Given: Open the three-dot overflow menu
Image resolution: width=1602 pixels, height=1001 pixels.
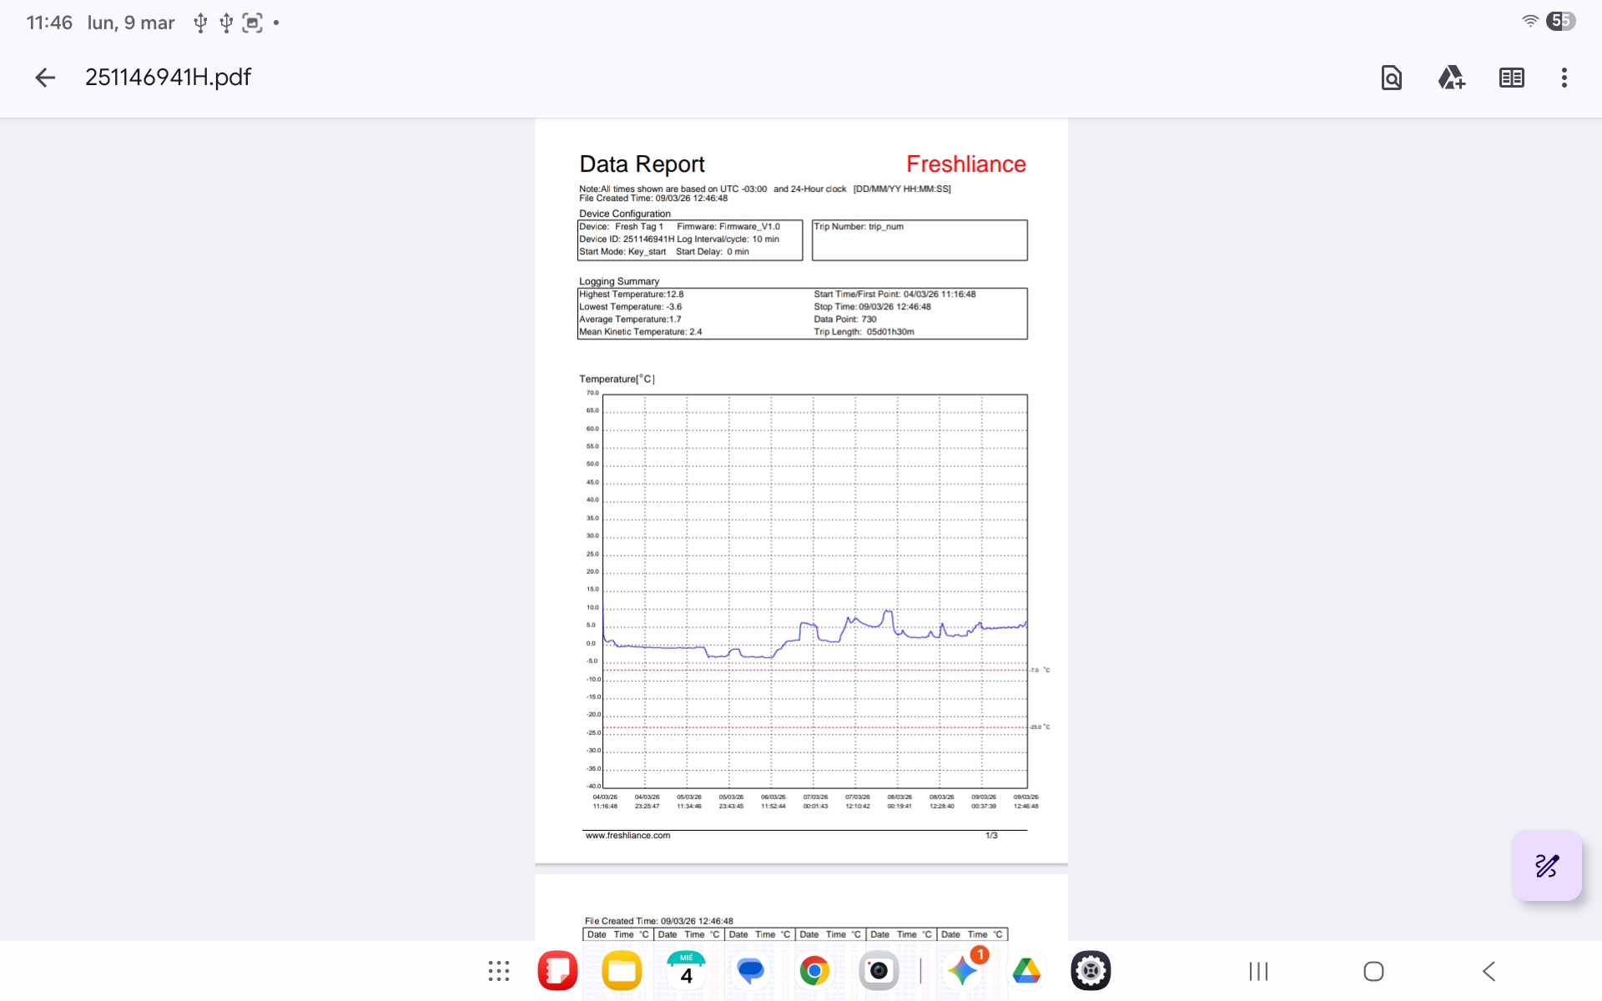Looking at the screenshot, I should coord(1564,78).
